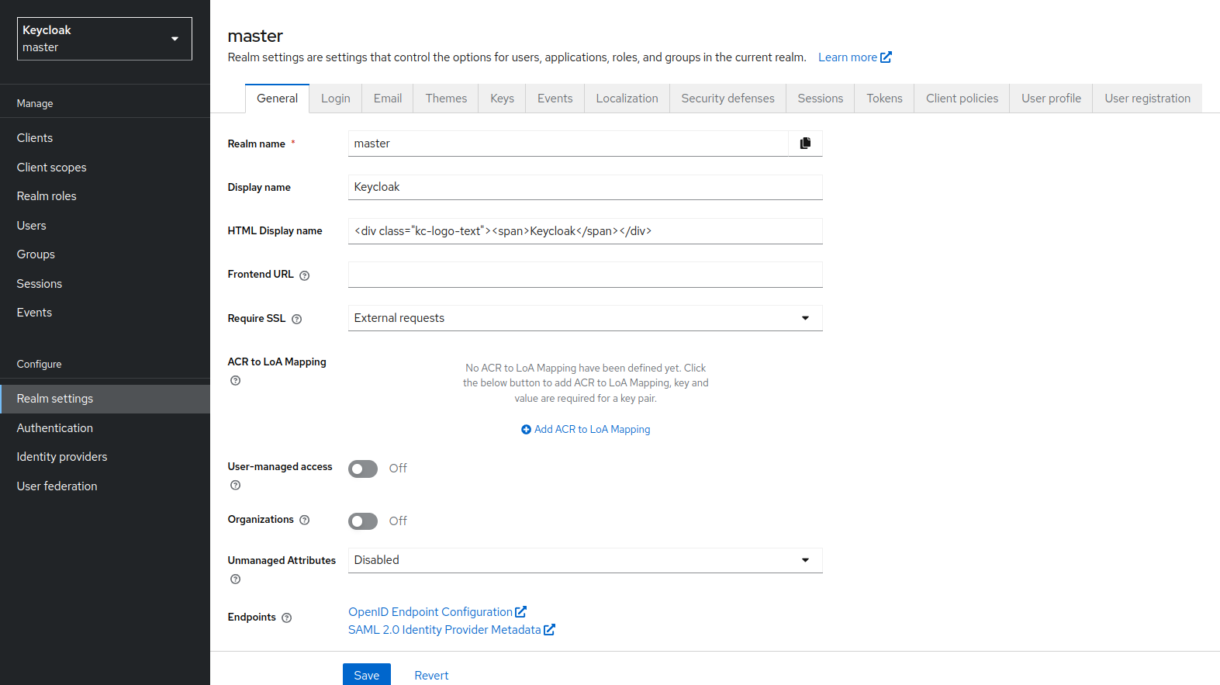The height and width of the screenshot is (685, 1220).
Task: Show help for Require SSL
Action: (x=296, y=319)
